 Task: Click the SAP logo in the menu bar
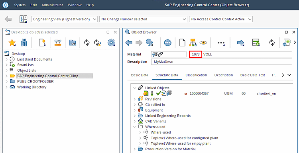6,5
